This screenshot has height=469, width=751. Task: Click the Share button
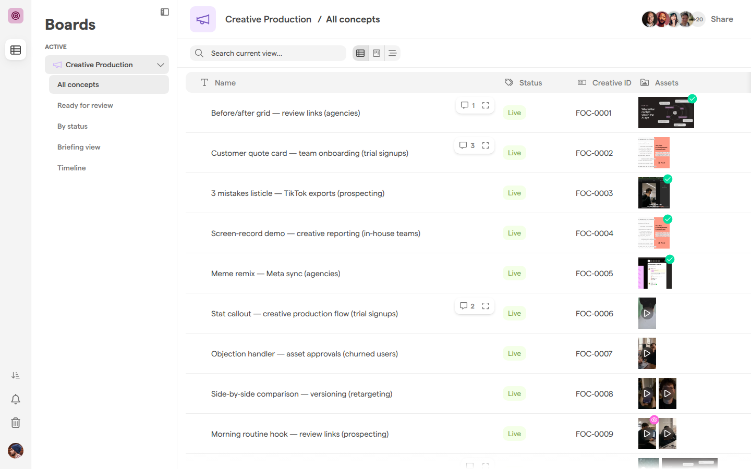point(722,19)
